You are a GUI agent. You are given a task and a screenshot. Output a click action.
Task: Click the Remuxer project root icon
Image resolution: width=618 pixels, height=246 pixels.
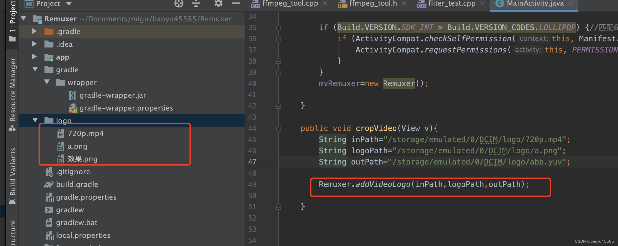(37, 19)
